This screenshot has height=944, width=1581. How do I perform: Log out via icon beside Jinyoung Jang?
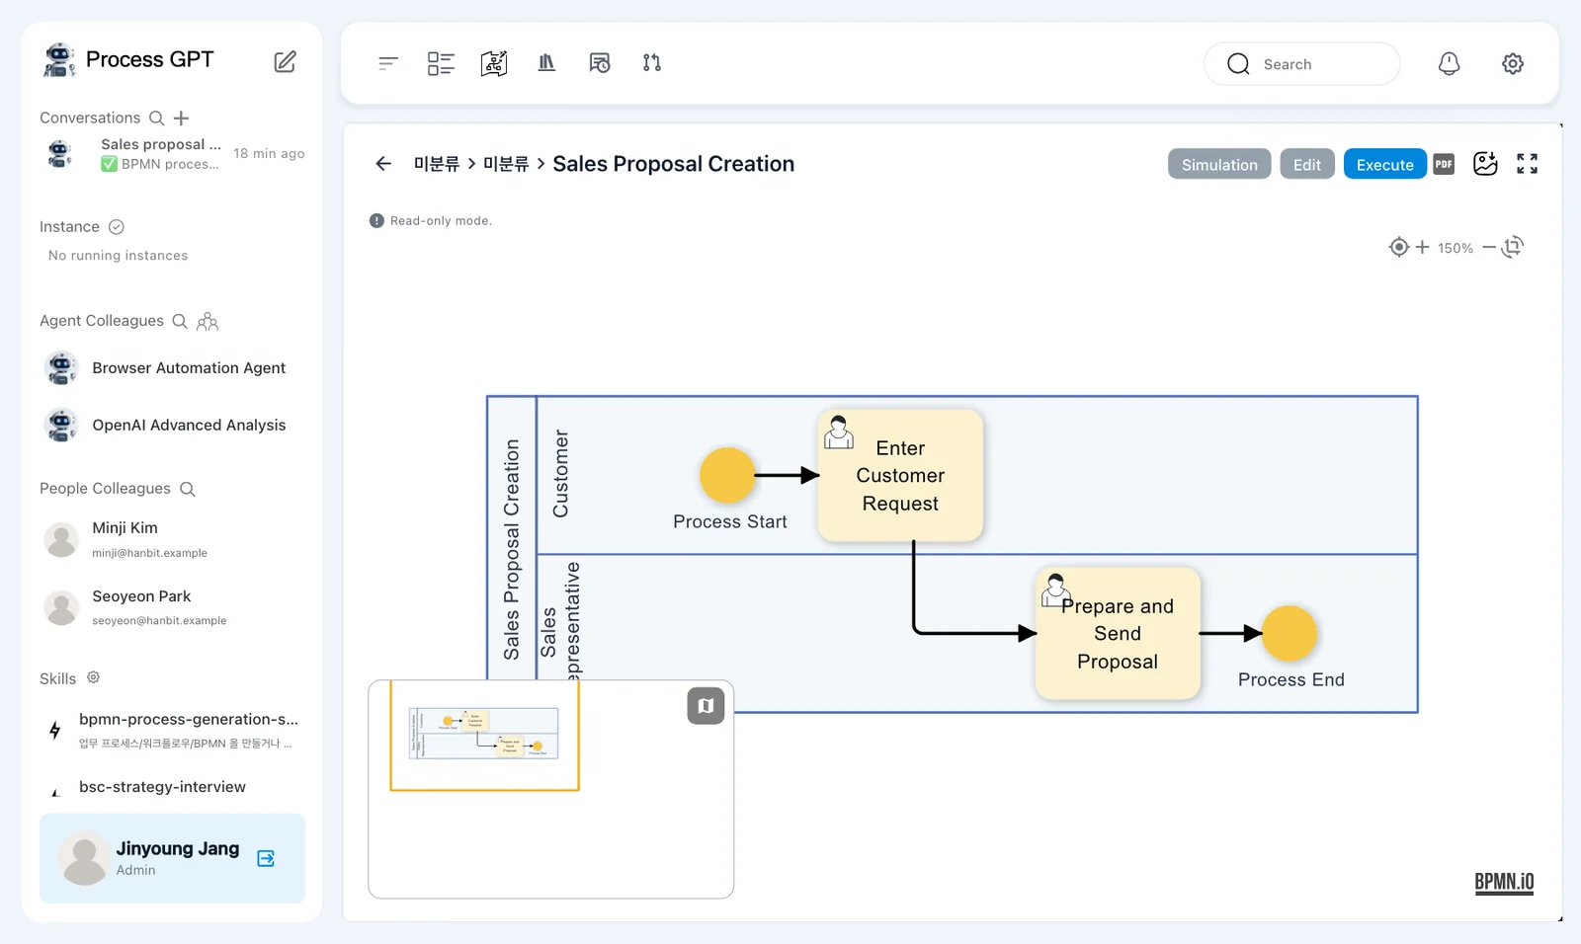pyautogui.click(x=266, y=858)
